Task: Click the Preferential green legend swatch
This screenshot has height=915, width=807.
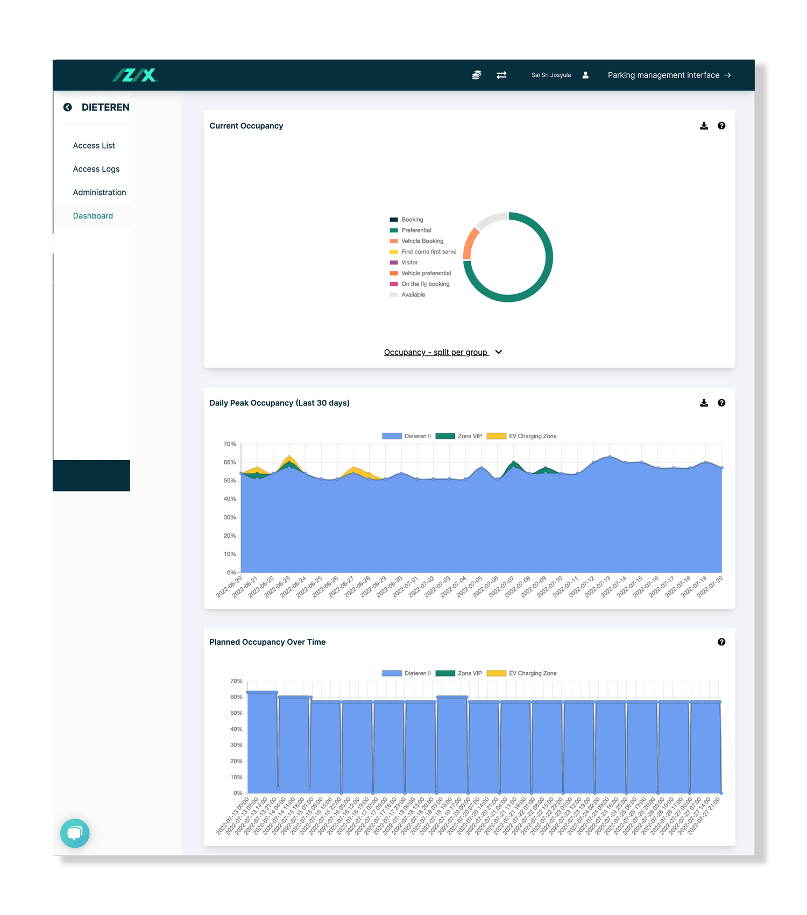Action: click(394, 230)
